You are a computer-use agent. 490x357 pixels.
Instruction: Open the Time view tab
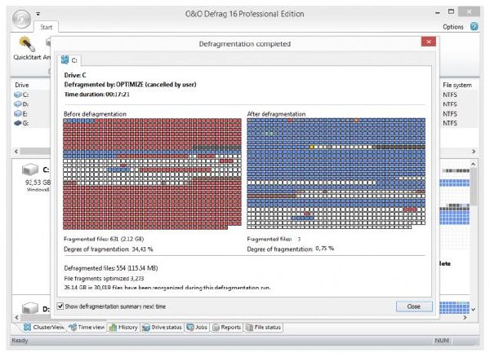click(87, 327)
